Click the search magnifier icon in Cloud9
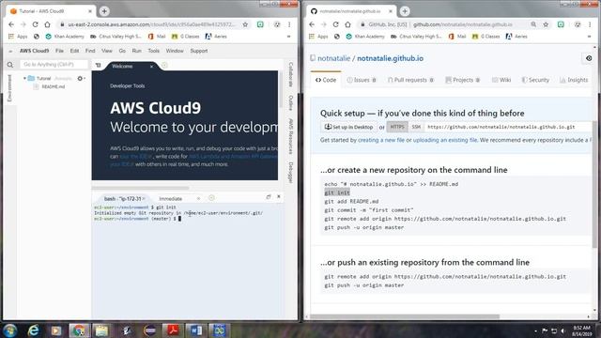 (x=10, y=65)
